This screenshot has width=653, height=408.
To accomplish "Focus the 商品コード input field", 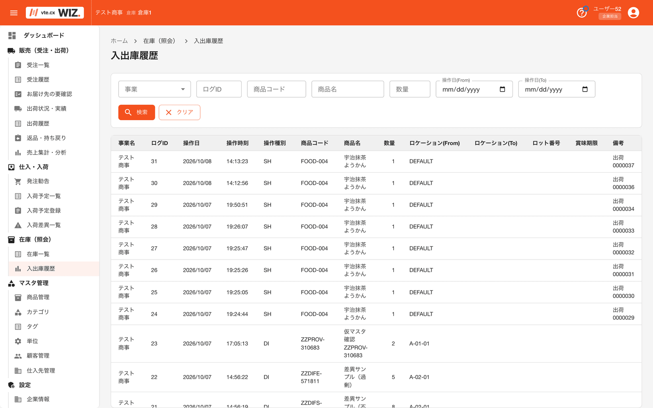I will [276, 89].
